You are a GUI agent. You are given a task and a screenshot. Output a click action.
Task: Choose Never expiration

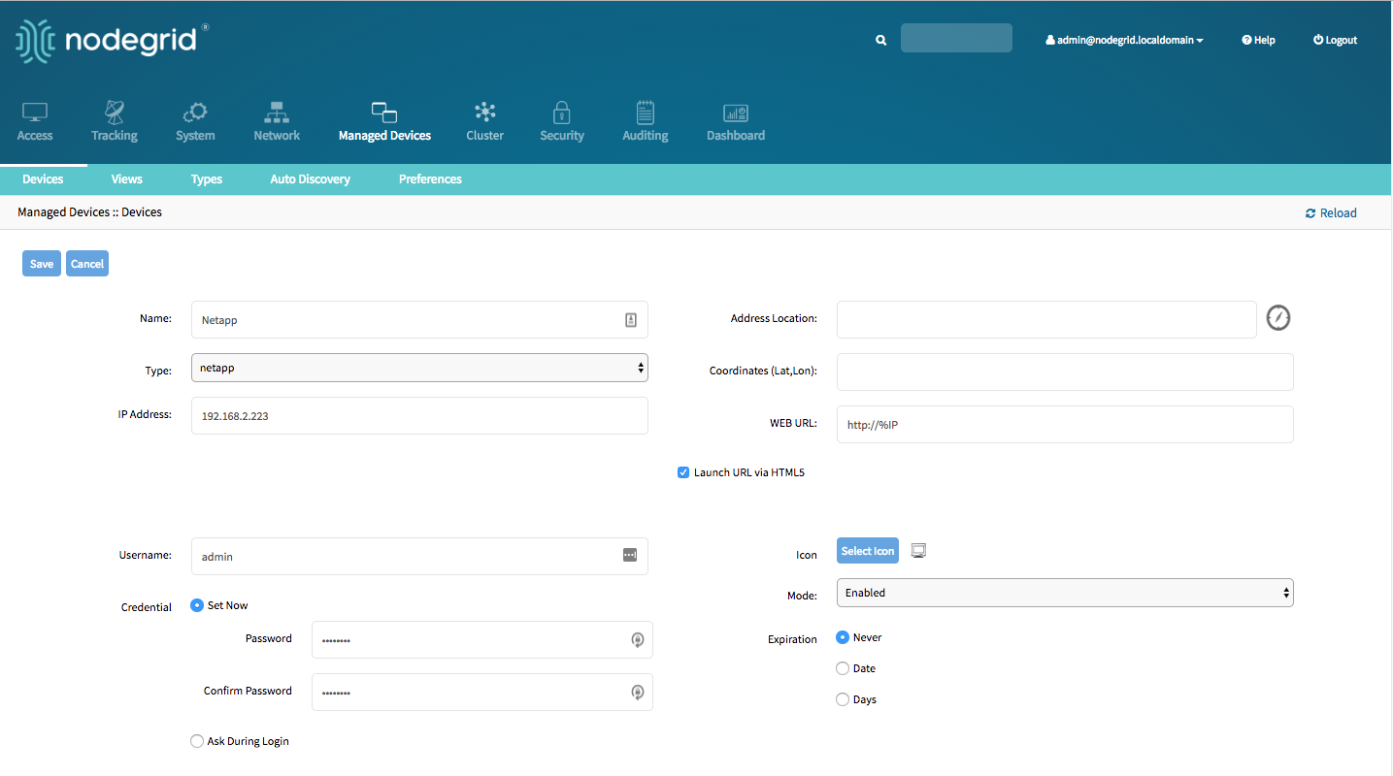point(843,637)
